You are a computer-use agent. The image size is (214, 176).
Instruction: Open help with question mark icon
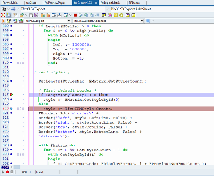click(128, 15)
